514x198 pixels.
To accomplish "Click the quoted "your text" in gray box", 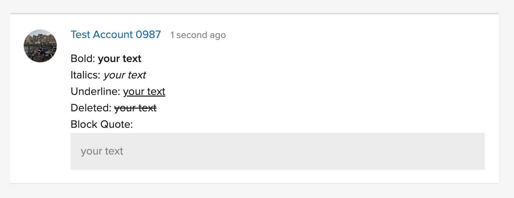I will (102, 151).
